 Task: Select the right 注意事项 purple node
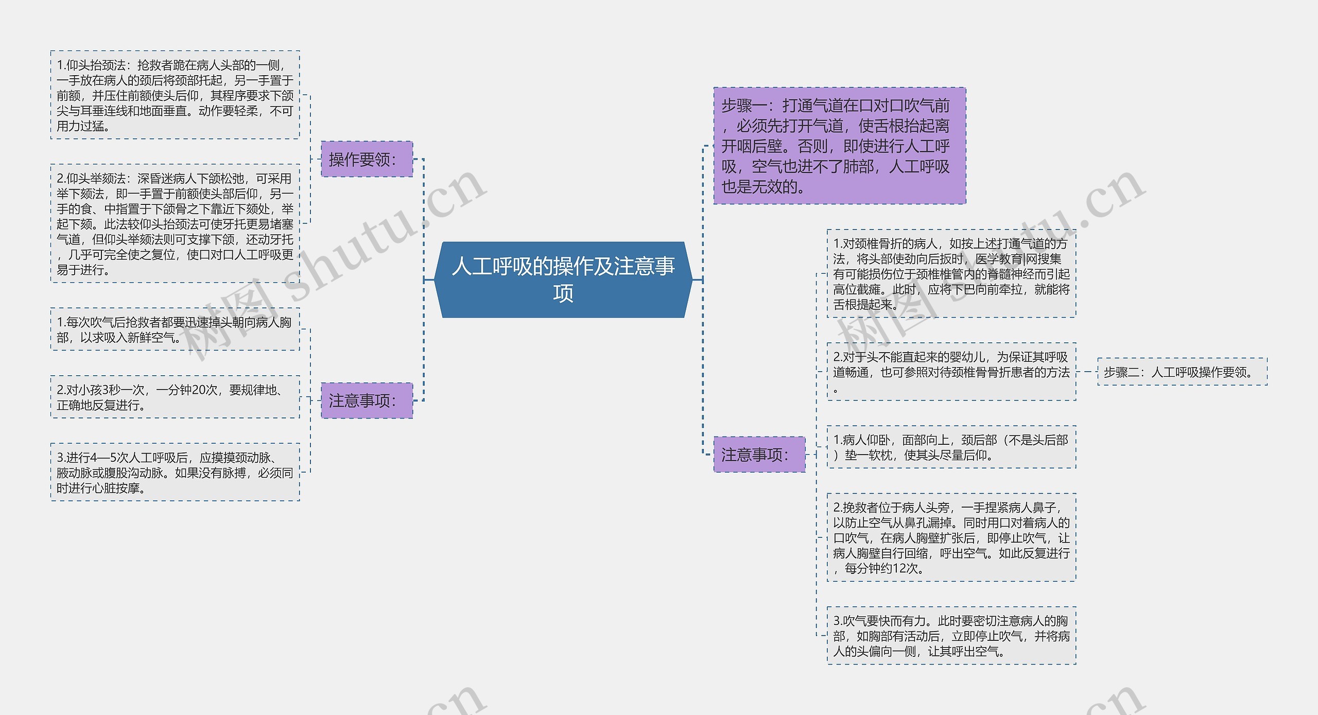pyautogui.click(x=760, y=456)
